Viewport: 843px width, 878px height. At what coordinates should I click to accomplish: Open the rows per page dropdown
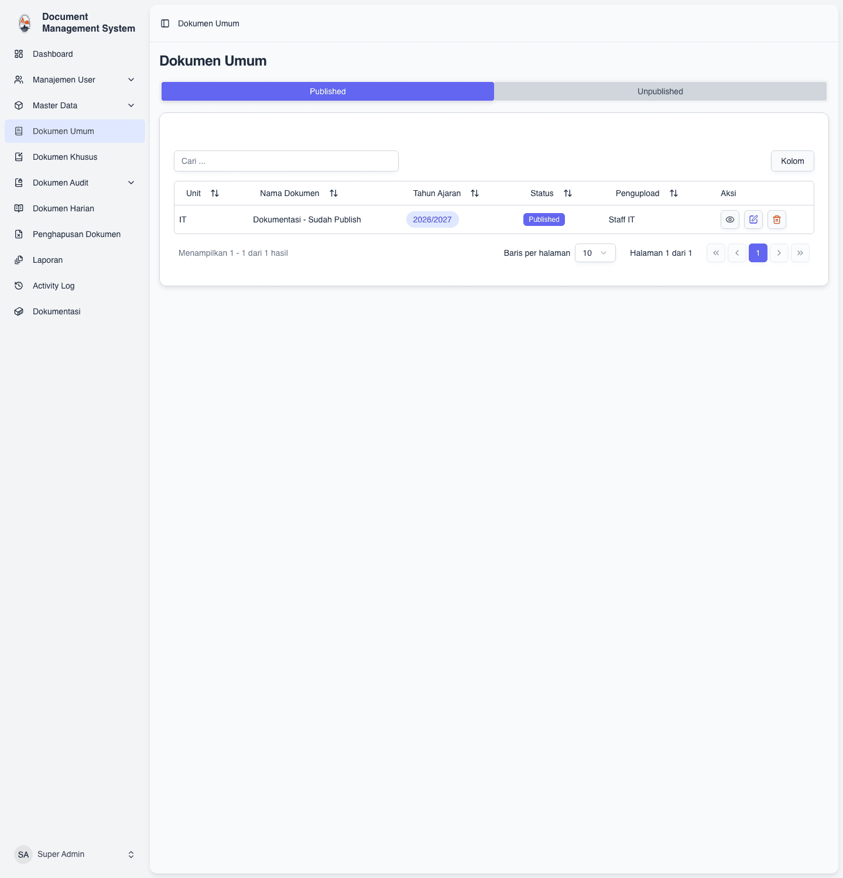click(x=595, y=253)
